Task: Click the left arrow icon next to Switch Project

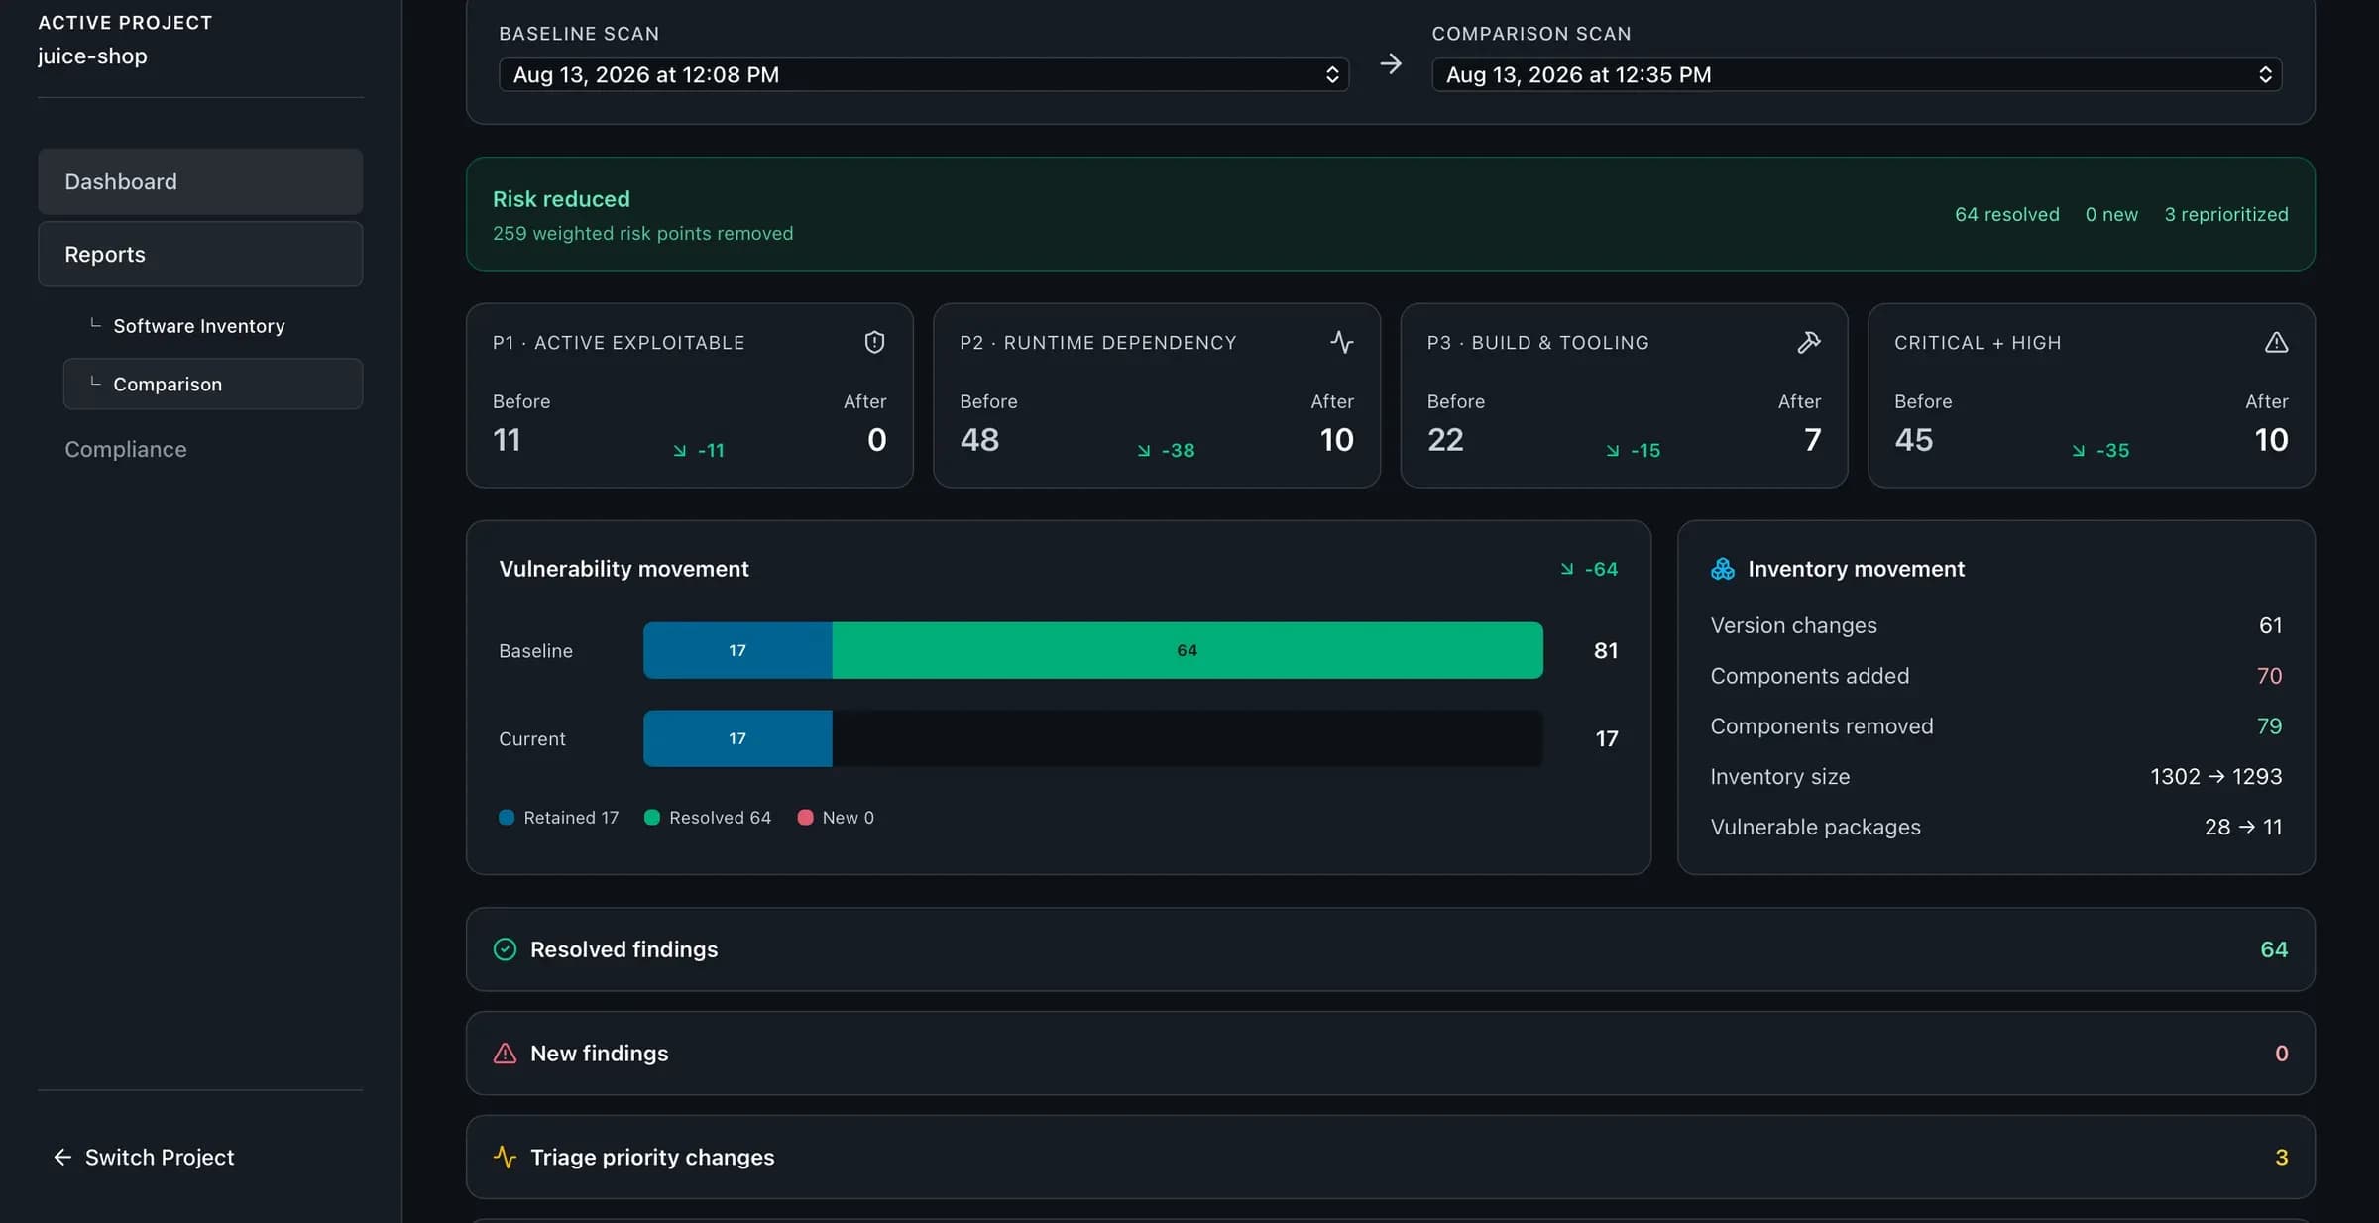Action: point(62,1157)
